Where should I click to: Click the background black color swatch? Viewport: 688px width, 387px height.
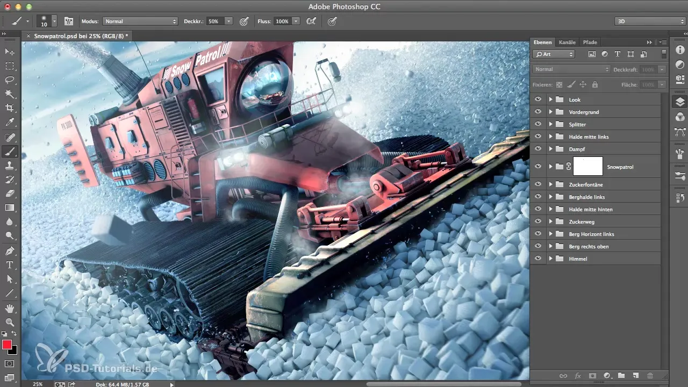pos(13,350)
